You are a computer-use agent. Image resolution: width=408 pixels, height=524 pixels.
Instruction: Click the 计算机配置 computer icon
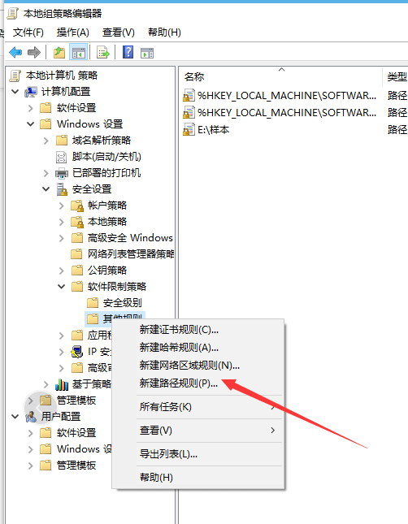click(31, 92)
